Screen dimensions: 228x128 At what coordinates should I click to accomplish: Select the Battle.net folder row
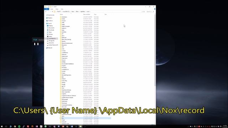(x=85, y=38)
